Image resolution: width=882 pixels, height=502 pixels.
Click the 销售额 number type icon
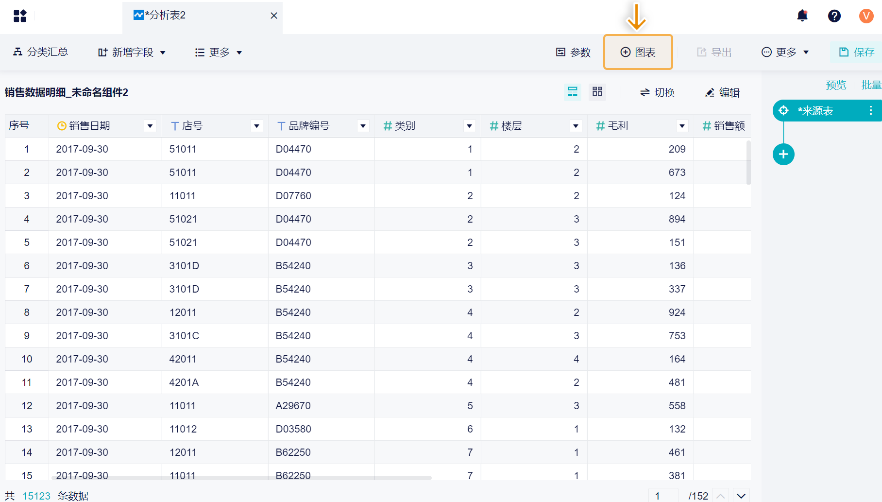(x=707, y=126)
